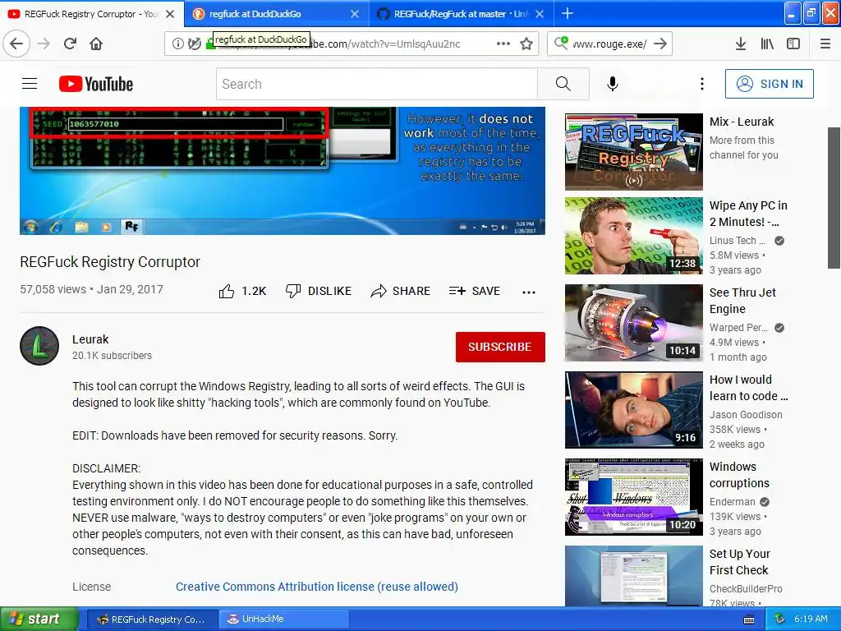Open Mix - Leurak thumbnail
This screenshot has height=631, width=841.
coord(633,152)
